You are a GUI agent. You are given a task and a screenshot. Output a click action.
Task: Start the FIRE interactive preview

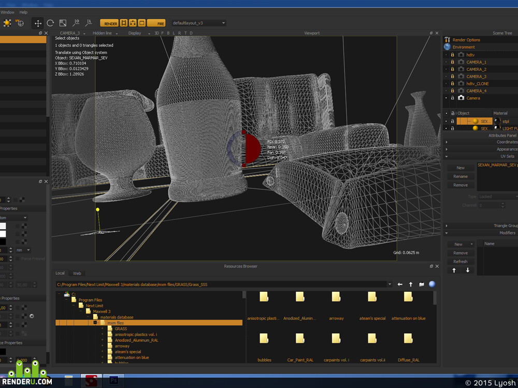tap(156, 23)
